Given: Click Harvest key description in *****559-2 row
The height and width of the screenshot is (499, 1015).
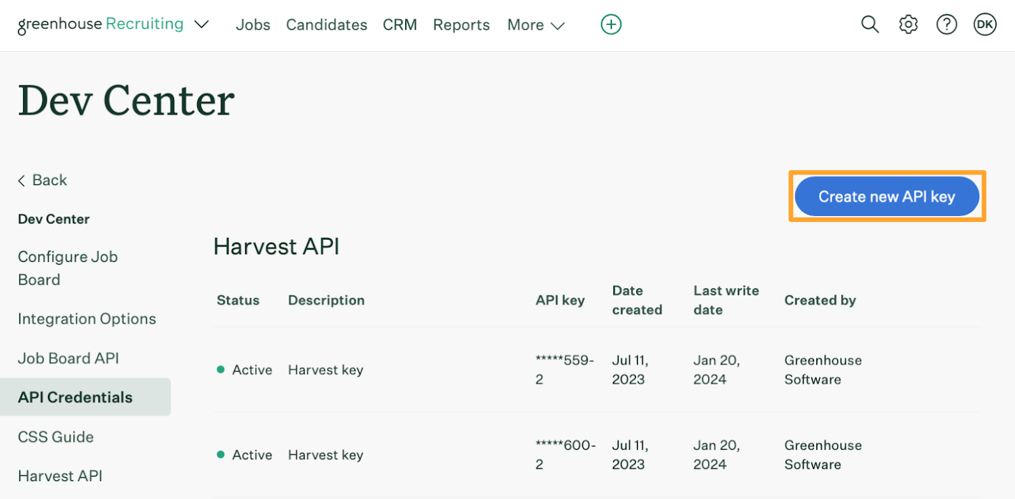Looking at the screenshot, I should click(x=326, y=370).
